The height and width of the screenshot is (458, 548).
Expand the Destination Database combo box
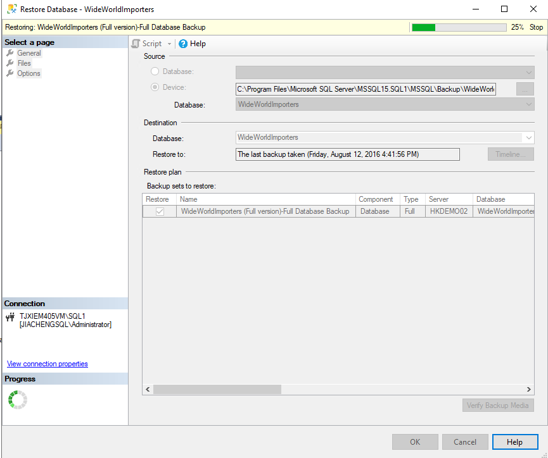point(528,137)
